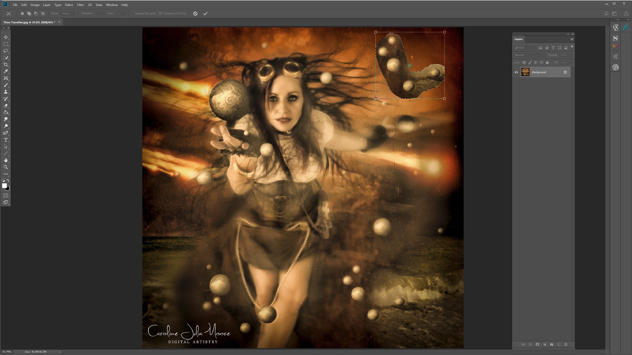This screenshot has height=355, width=632.
Task: Select the Clone Stamp tool
Action: [x=6, y=92]
